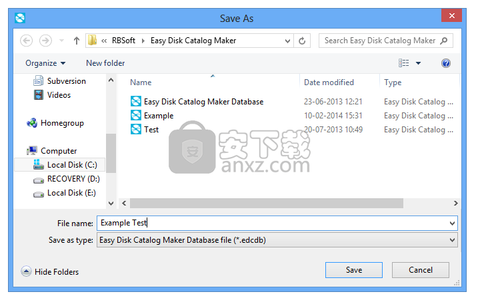Select the Example file
Image resolution: width=482 pixels, height=296 pixels.
pos(159,116)
